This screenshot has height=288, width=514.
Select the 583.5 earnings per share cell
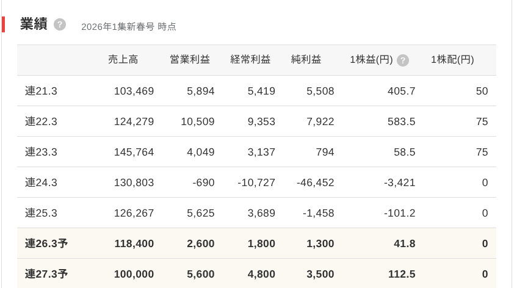tap(401, 121)
